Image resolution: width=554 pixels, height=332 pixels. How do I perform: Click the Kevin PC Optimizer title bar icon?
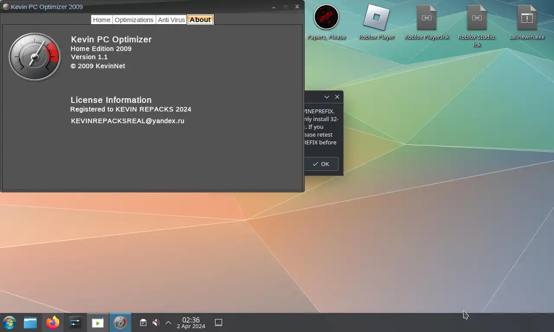[x=6, y=6]
